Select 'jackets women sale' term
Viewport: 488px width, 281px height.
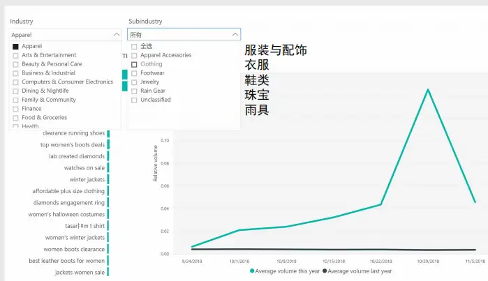[80, 273]
